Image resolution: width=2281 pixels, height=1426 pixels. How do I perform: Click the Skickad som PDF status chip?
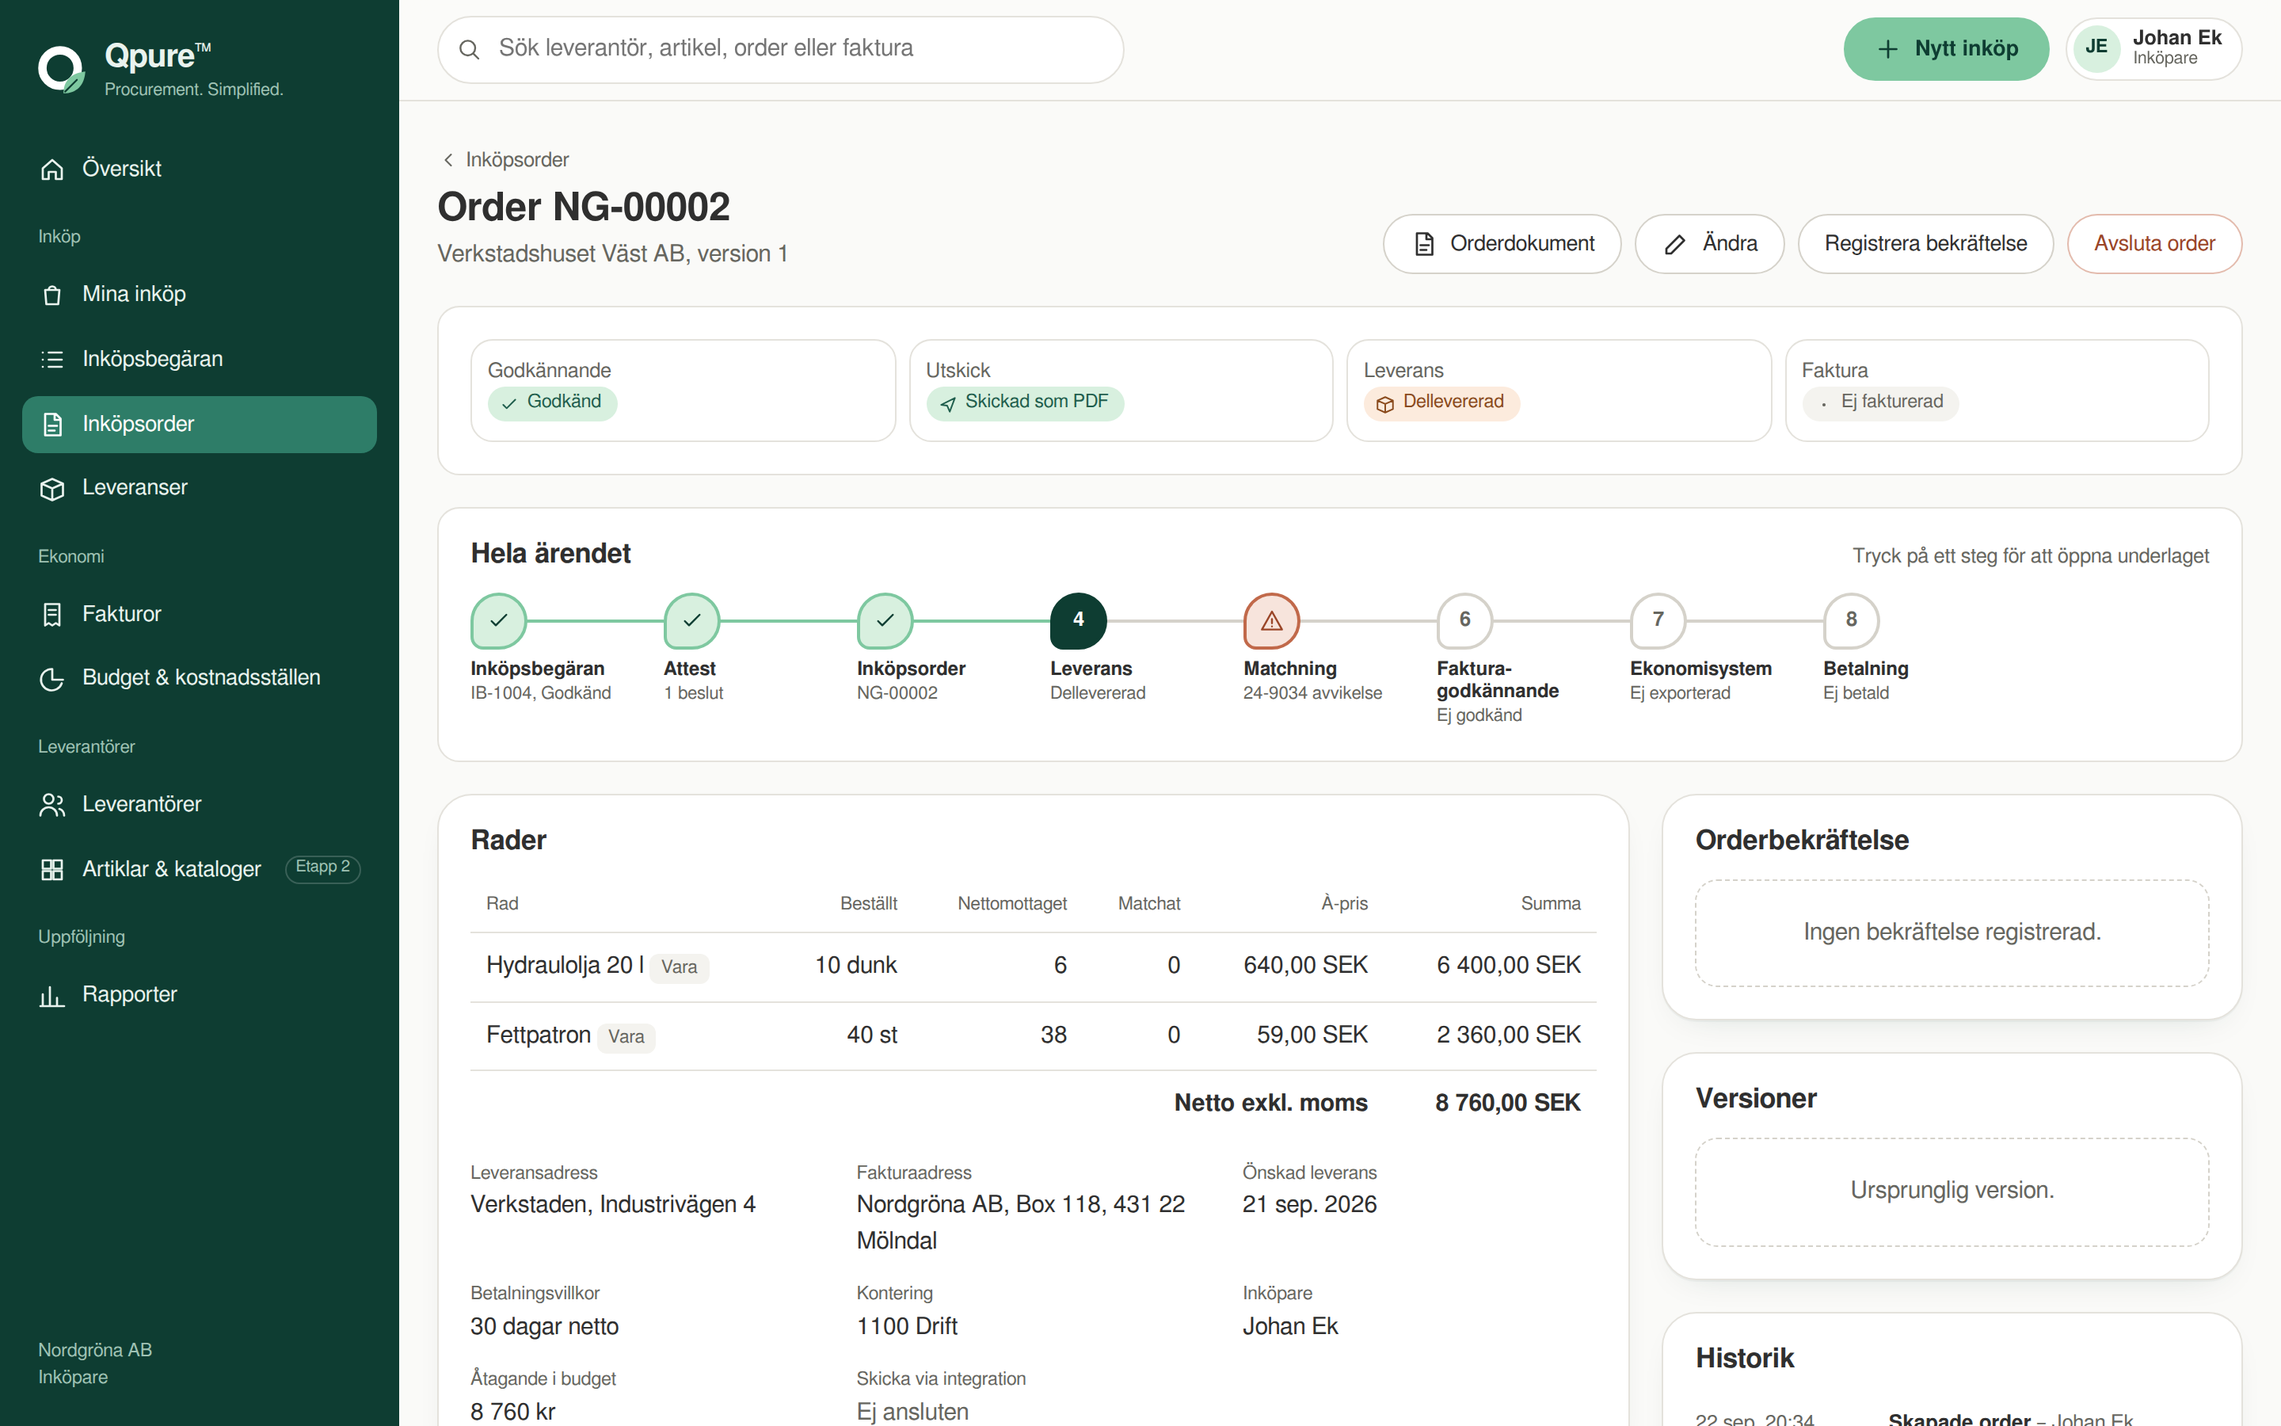point(1025,402)
